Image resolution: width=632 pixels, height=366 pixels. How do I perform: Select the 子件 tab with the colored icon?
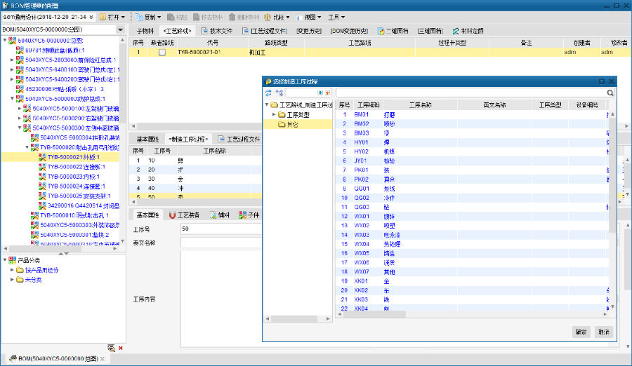(x=249, y=215)
